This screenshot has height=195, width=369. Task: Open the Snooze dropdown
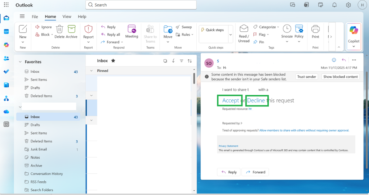pyautogui.click(x=287, y=42)
